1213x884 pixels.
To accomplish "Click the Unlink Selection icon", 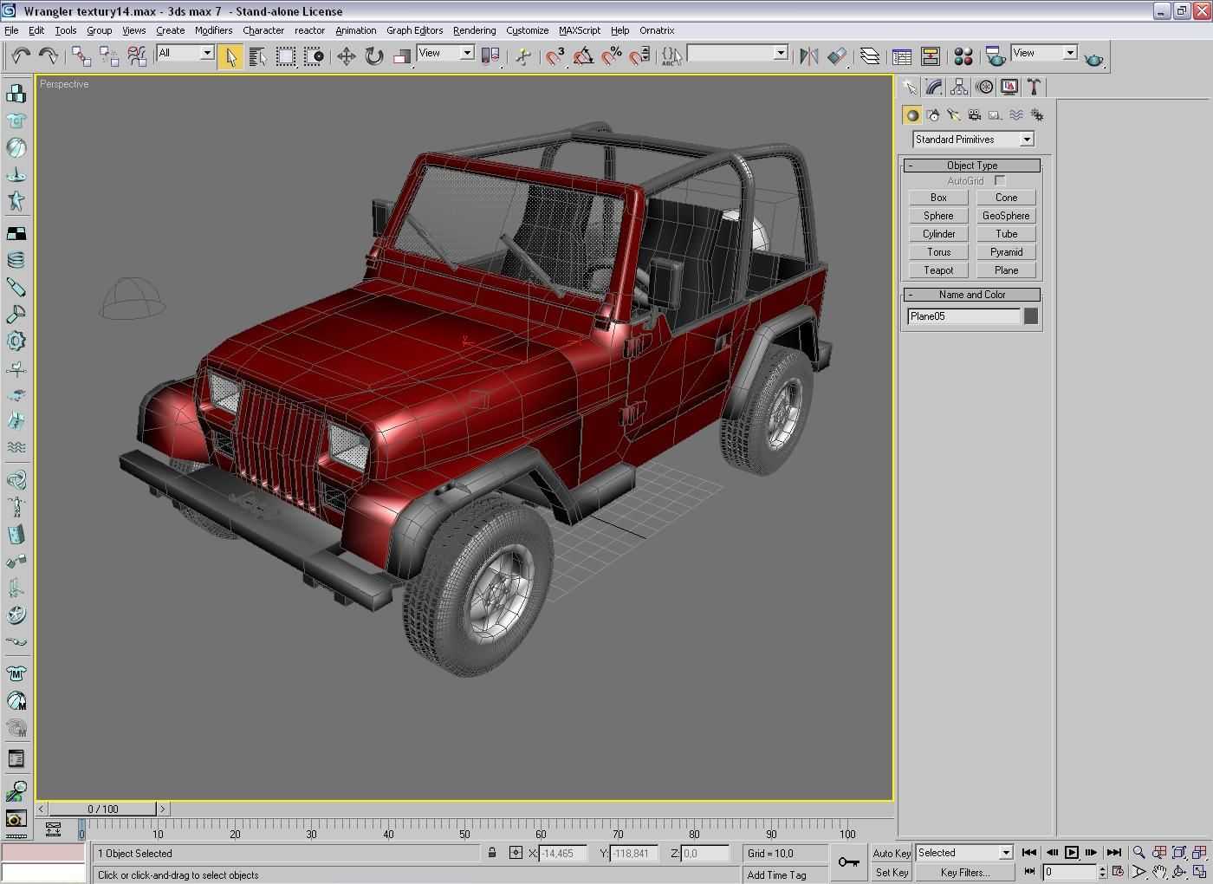I will (x=109, y=56).
